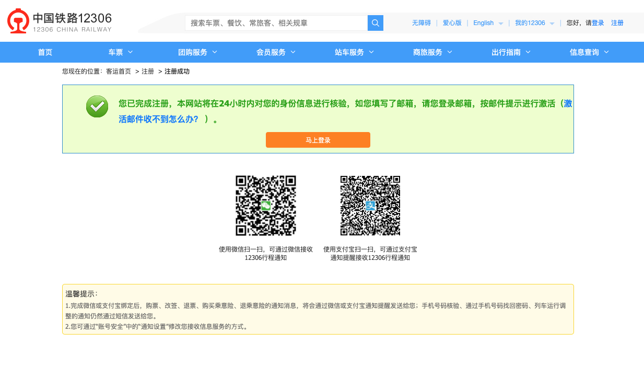The image size is (644, 381).
Task: Open the 信息查询 navigation menu
Action: 589,52
